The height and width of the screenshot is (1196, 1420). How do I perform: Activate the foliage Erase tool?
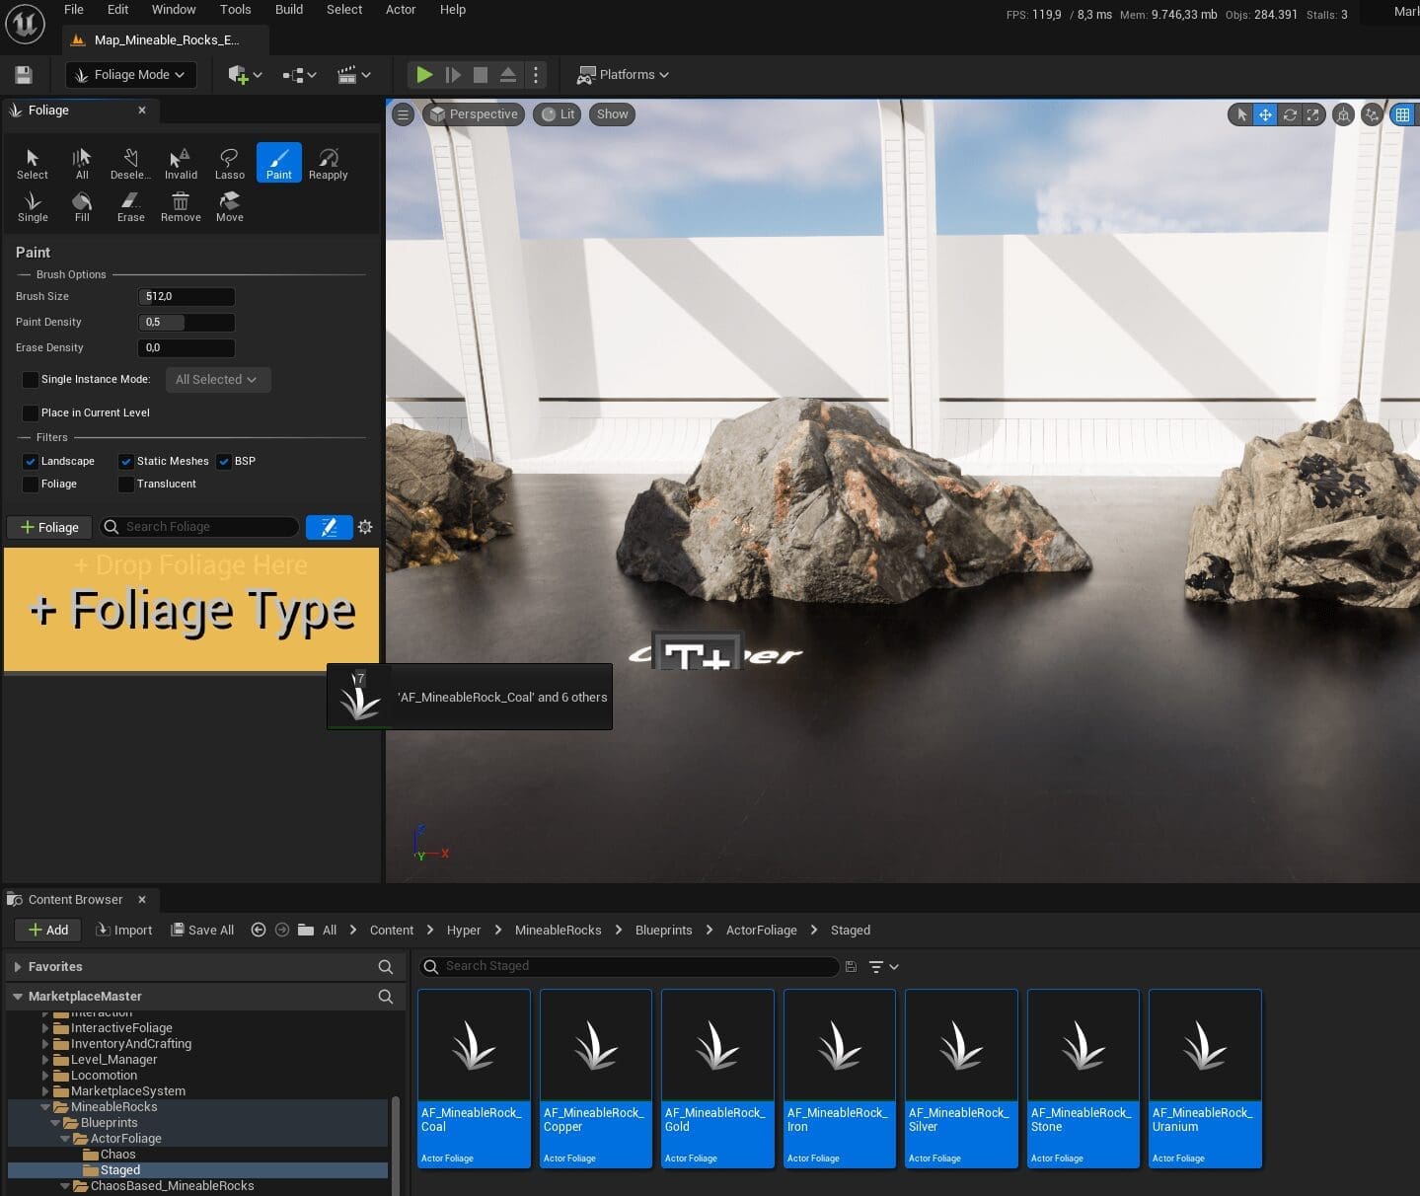point(131,206)
